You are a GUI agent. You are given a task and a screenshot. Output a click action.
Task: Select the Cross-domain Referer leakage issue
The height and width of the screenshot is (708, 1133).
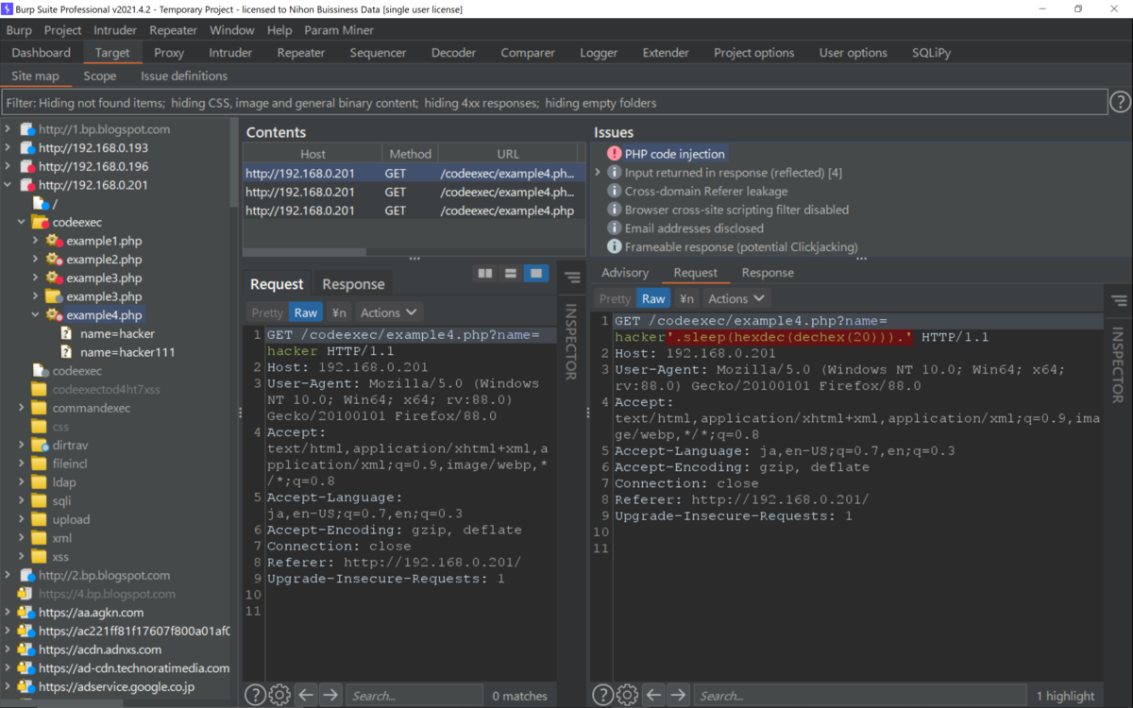coord(706,191)
